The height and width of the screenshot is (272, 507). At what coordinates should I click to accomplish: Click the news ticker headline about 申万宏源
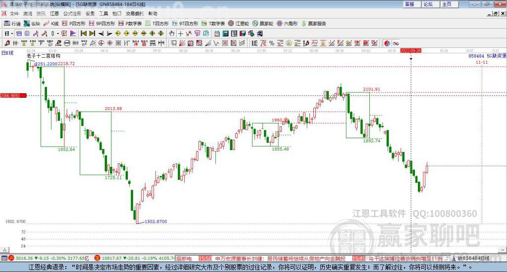pos(280,259)
